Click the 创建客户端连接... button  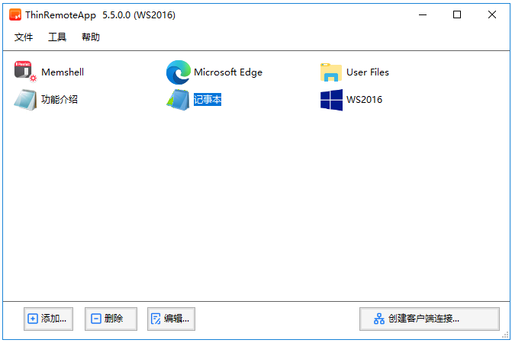430,319
